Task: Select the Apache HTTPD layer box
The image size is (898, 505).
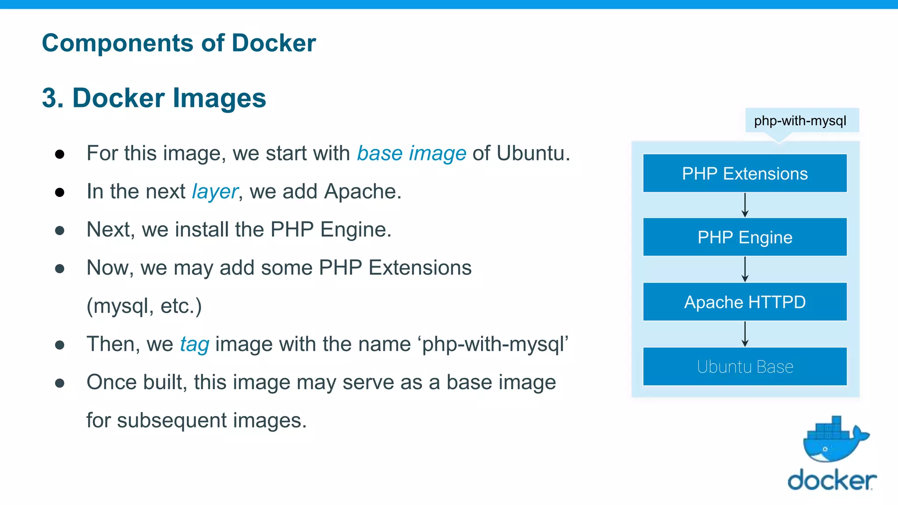Action: 745,302
